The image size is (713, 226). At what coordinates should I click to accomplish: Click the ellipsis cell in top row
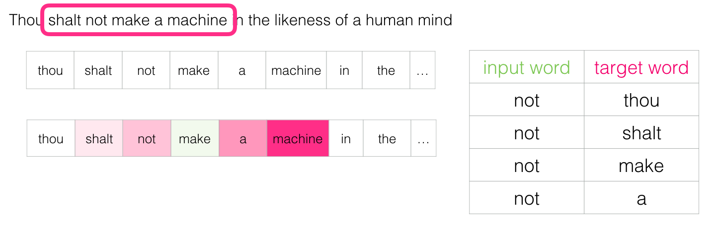click(422, 70)
